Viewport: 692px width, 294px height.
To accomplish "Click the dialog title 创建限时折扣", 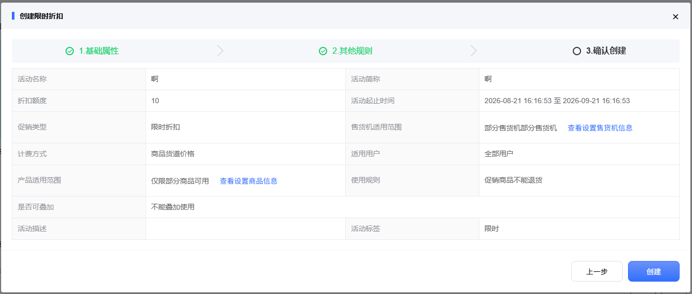I will [41, 17].
